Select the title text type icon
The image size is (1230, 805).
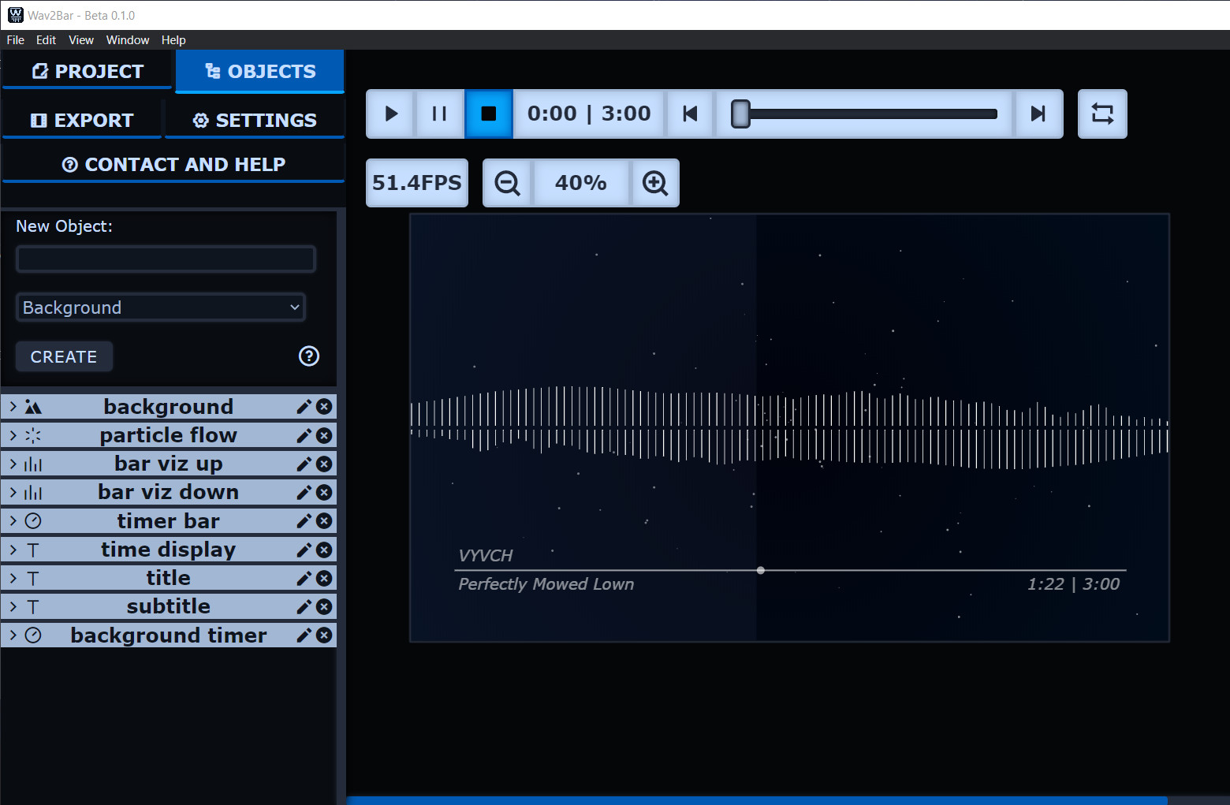point(33,578)
